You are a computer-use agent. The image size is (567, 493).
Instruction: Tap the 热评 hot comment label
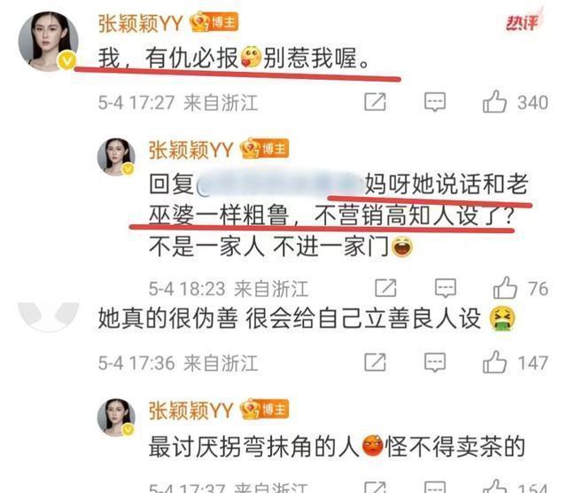pos(522,23)
